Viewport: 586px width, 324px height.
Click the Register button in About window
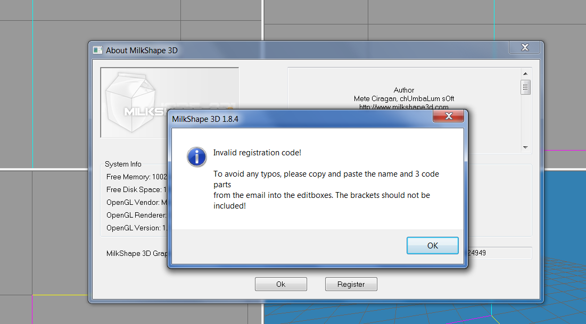coord(351,284)
